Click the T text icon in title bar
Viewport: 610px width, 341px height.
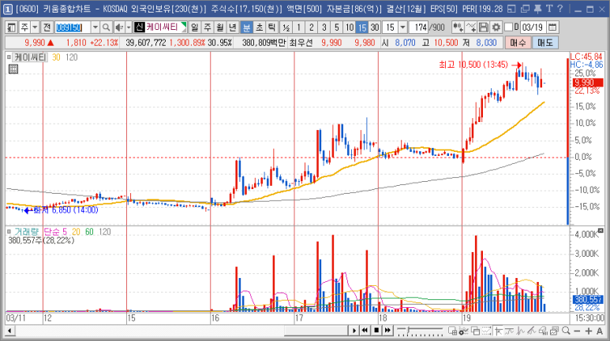point(549,9)
